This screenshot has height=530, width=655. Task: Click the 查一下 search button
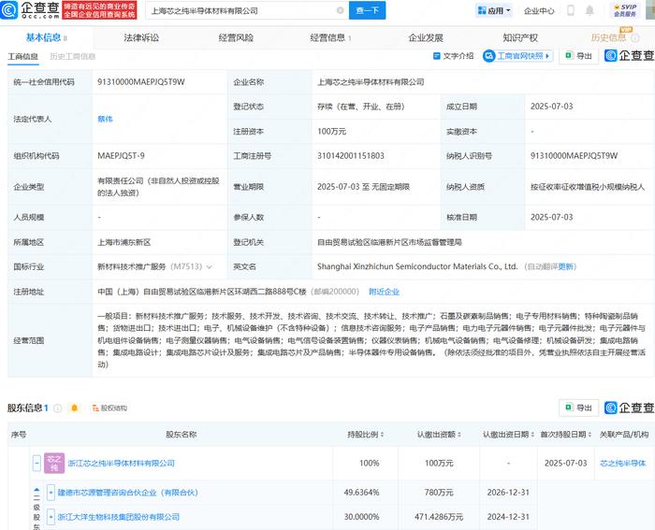[367, 10]
